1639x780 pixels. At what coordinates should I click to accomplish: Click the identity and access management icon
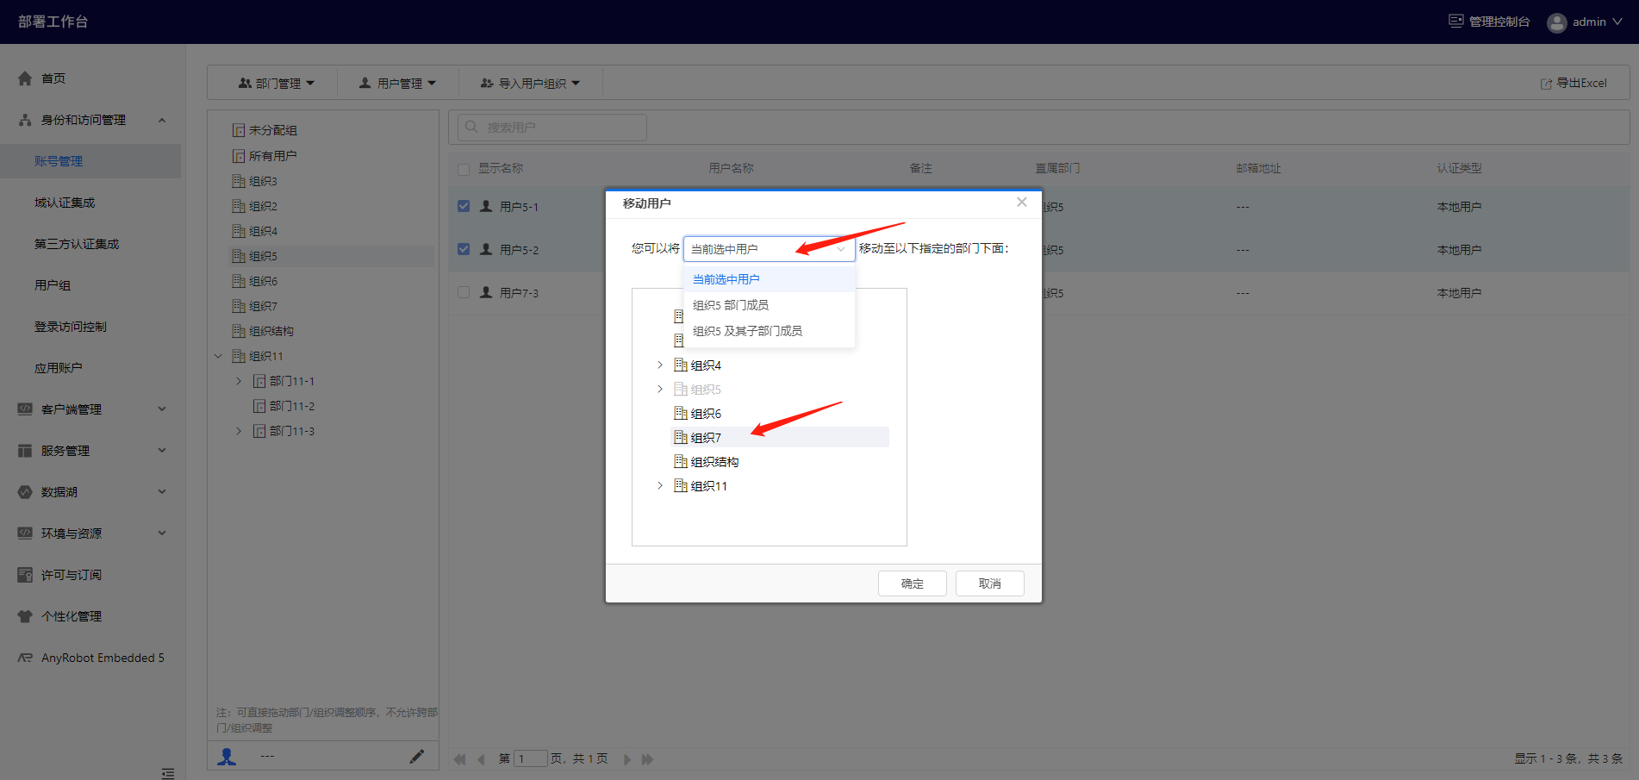[x=25, y=120]
